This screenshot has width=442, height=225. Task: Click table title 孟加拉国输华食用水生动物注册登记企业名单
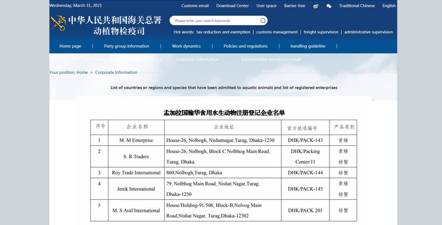tap(224, 113)
